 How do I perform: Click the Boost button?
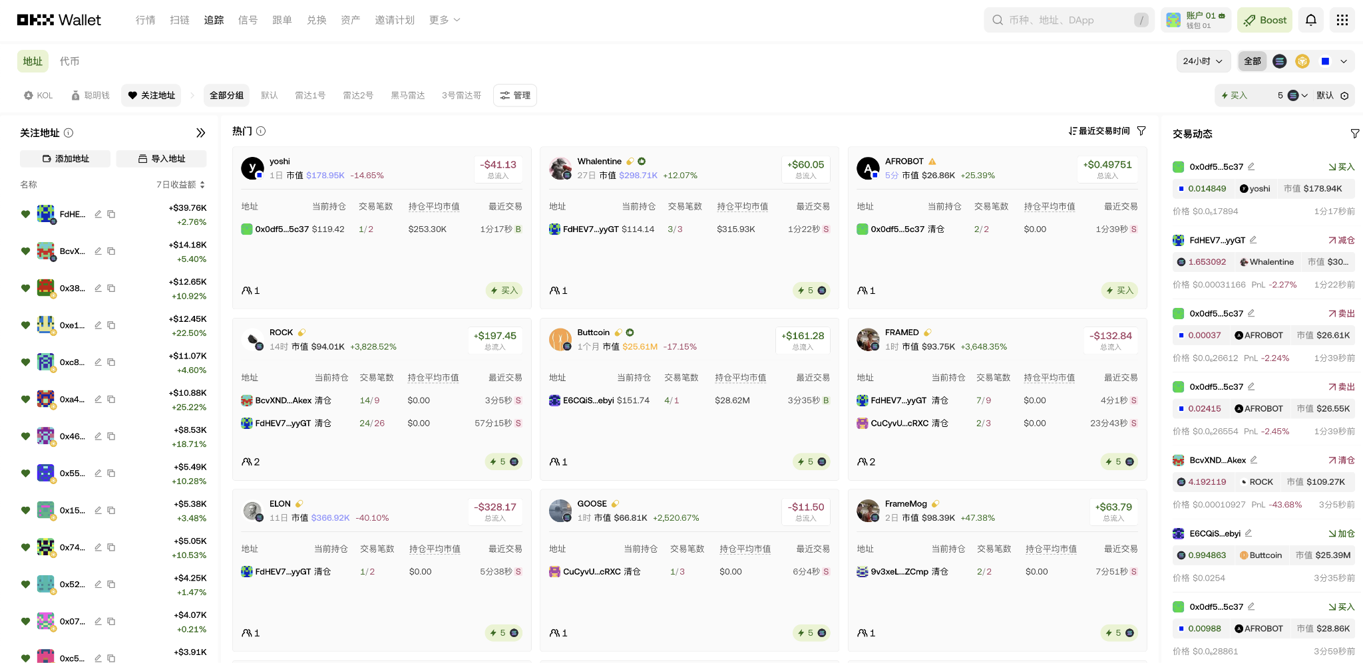tap(1265, 20)
